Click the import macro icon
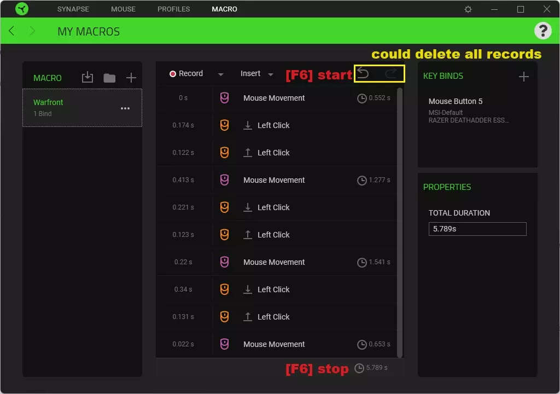Screen dimensions: 560x394 point(87,77)
